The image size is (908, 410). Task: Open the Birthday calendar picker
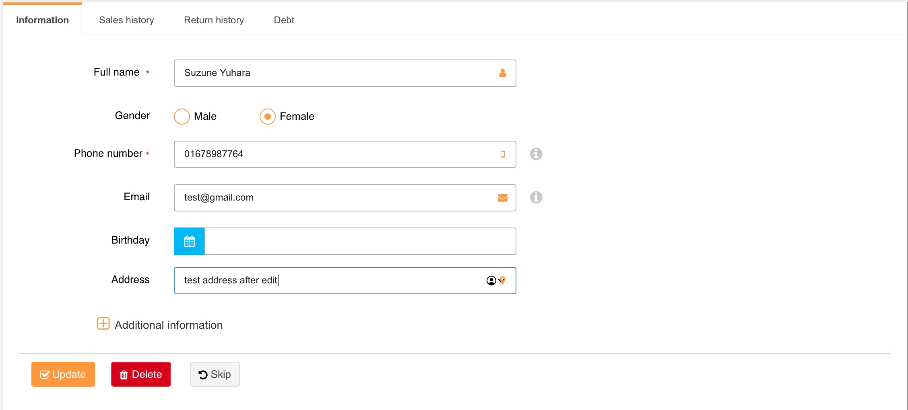189,241
